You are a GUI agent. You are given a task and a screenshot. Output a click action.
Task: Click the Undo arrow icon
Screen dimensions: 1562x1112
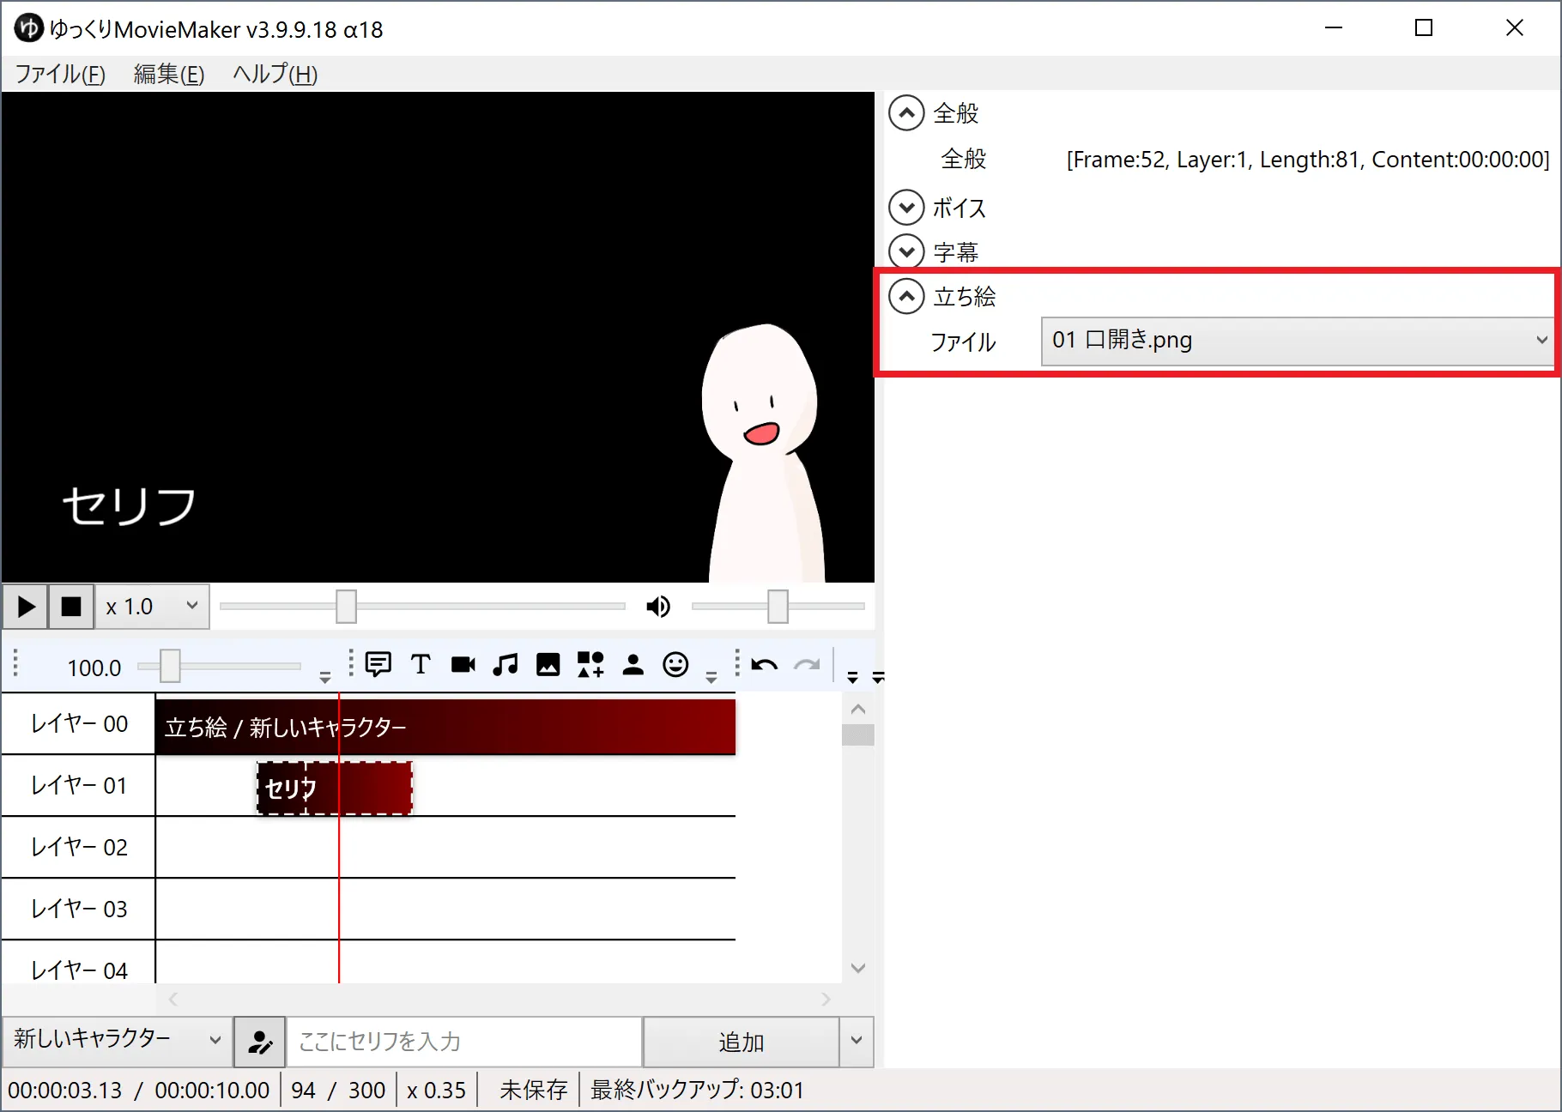pyautogui.click(x=764, y=665)
